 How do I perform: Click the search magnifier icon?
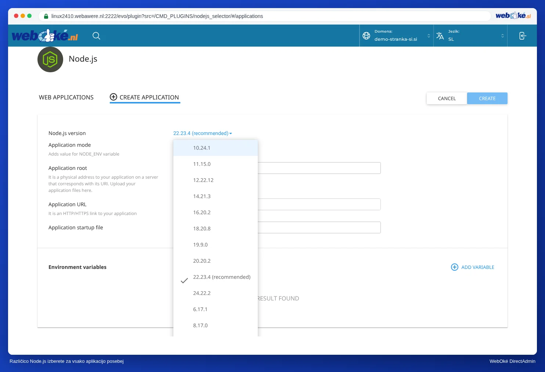[x=96, y=36]
